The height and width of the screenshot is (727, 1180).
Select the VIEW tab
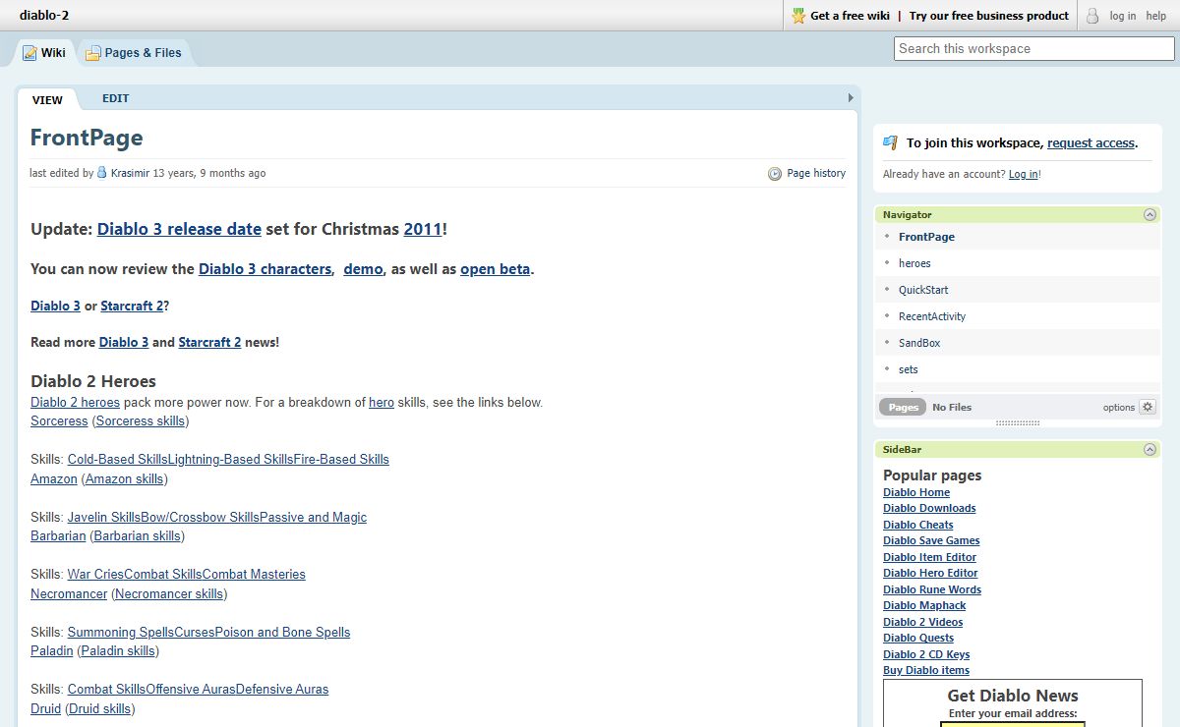(47, 99)
